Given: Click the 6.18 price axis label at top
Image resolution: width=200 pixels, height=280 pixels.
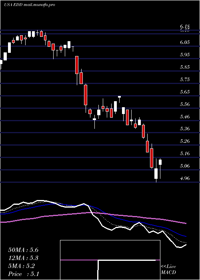Looking at the screenshot, I should [x=185, y=27].
